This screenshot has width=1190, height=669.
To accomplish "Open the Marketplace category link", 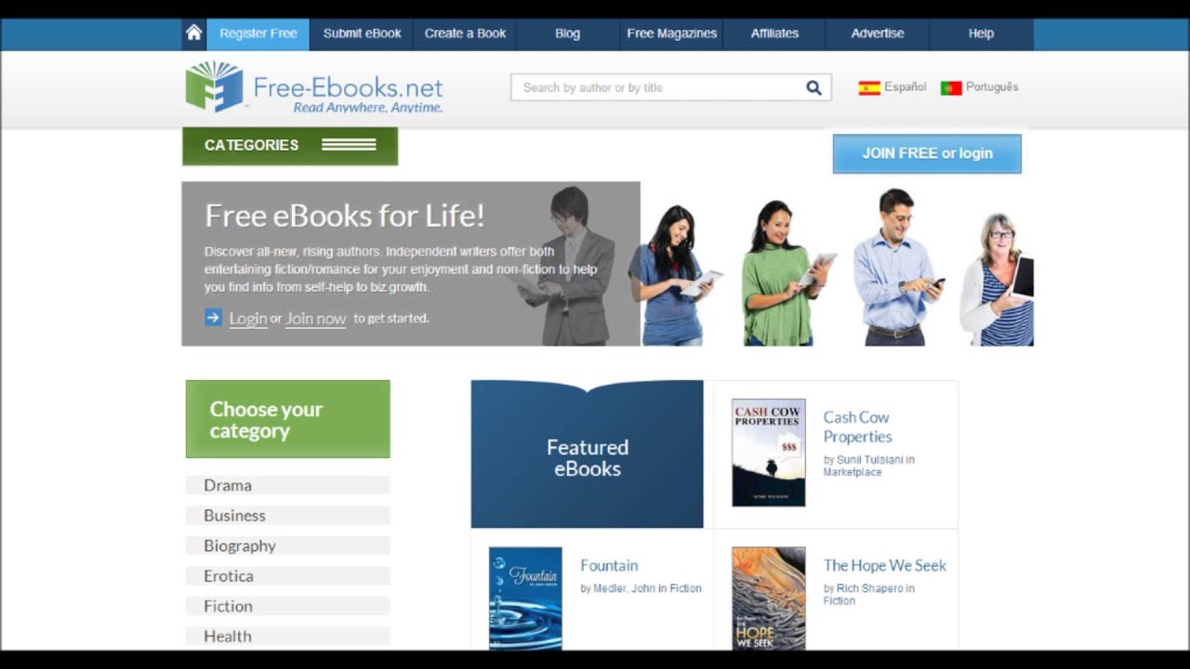I will click(x=853, y=472).
